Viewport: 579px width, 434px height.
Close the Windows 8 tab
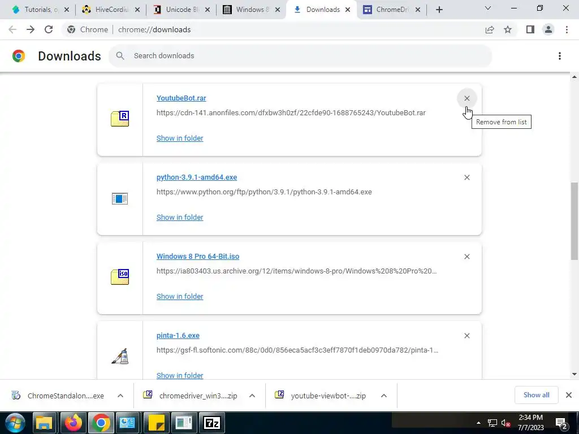[x=278, y=10]
